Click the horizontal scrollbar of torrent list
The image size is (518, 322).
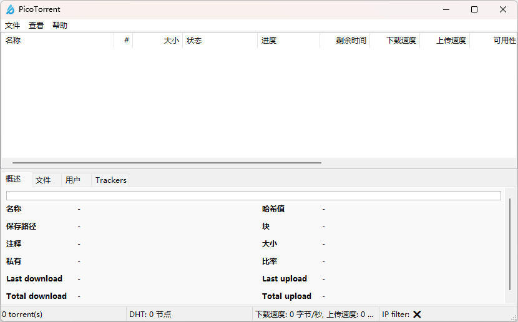point(167,163)
